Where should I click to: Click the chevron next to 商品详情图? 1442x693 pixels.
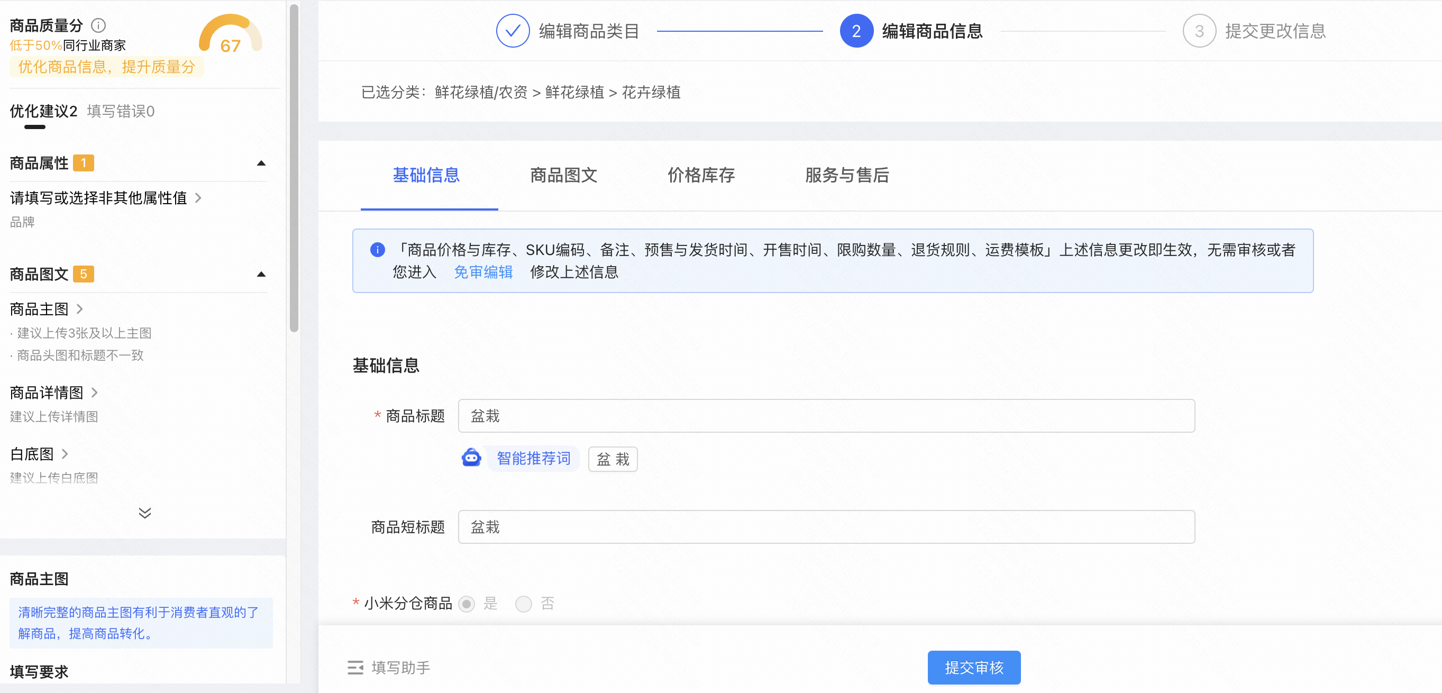pos(94,393)
